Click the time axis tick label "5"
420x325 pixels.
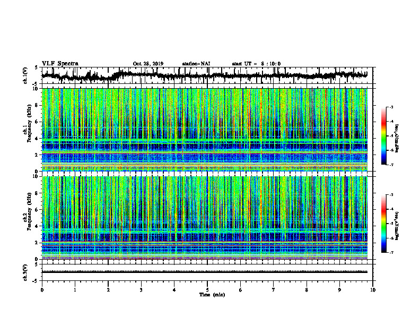207,290
